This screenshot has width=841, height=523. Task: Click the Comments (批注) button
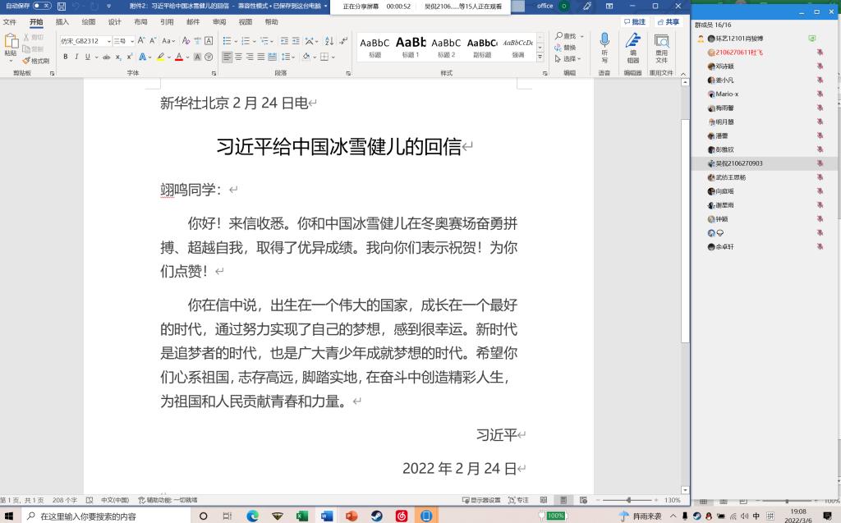click(635, 22)
